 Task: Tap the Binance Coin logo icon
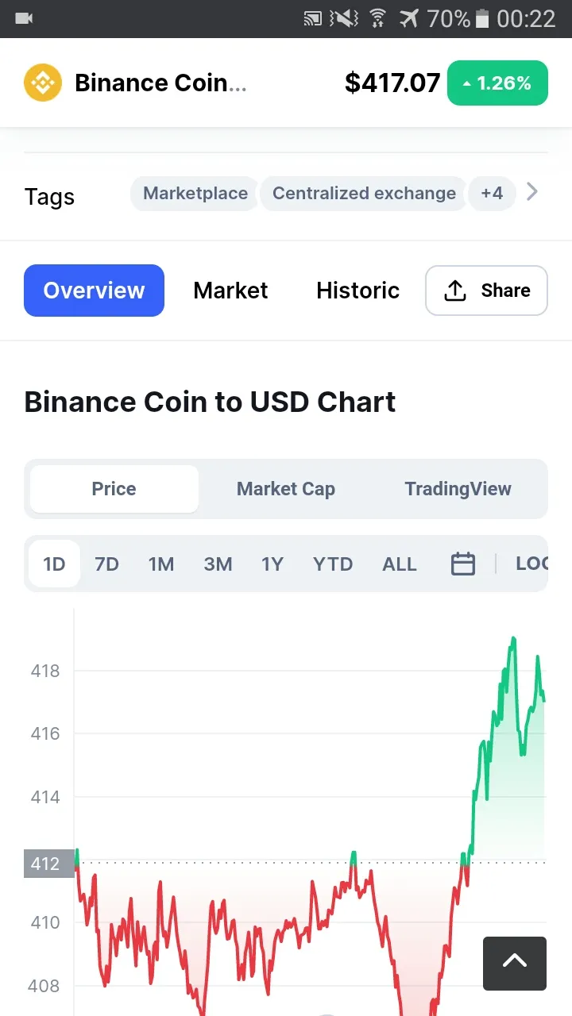(43, 83)
